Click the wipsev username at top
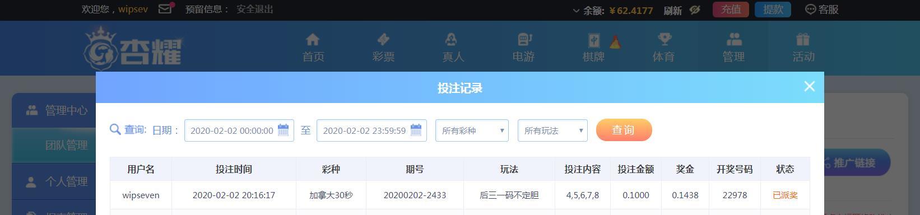Image resolution: width=920 pixels, height=215 pixels. pyautogui.click(x=133, y=10)
